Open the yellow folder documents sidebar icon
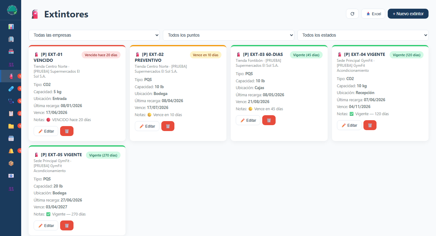Screen dimensions: 436x236 11,126
